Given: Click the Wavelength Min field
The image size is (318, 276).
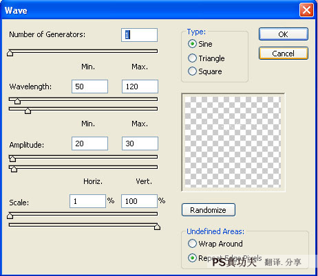Looking at the screenshot, I should (89, 87).
